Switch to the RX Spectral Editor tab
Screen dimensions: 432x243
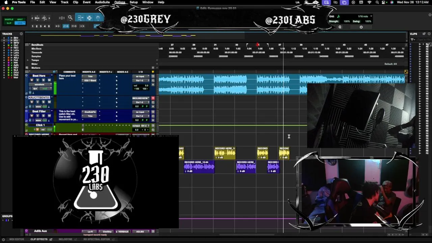97,239
